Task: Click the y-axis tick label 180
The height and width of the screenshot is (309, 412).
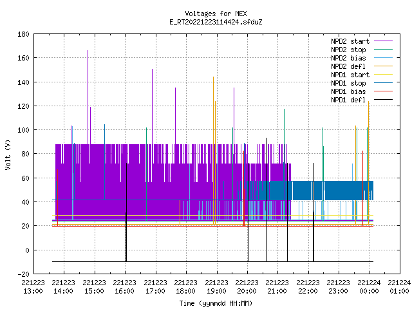Action: pyautogui.click(x=23, y=34)
